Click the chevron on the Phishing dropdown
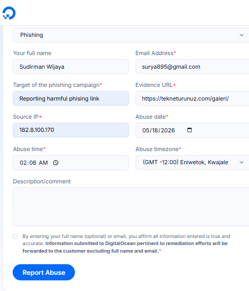The image size is (249, 291). click(241, 35)
